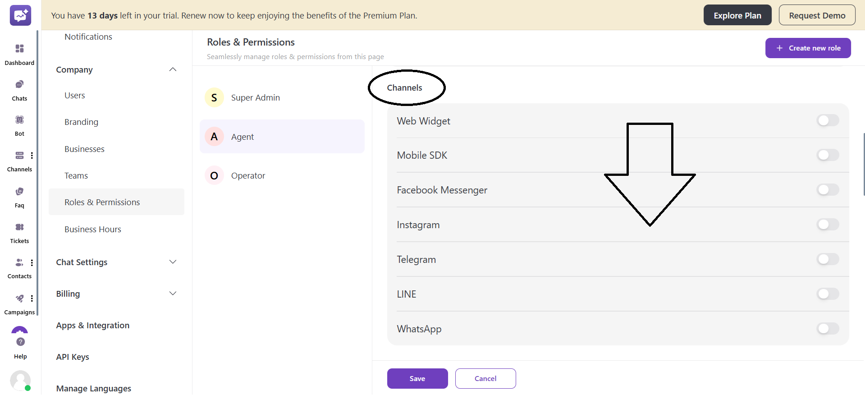This screenshot has width=865, height=395.
Task: Click the Agent 'A' avatar
Action: (x=214, y=137)
